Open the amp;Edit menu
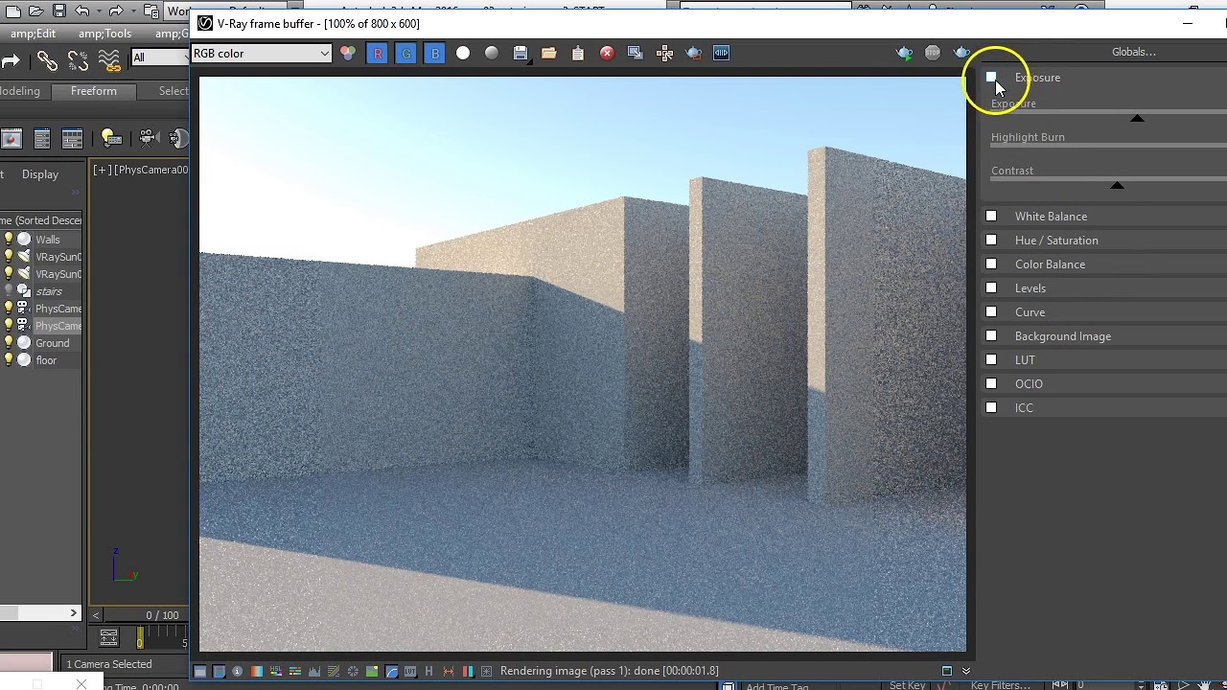The width and height of the screenshot is (1227, 690). point(34,34)
